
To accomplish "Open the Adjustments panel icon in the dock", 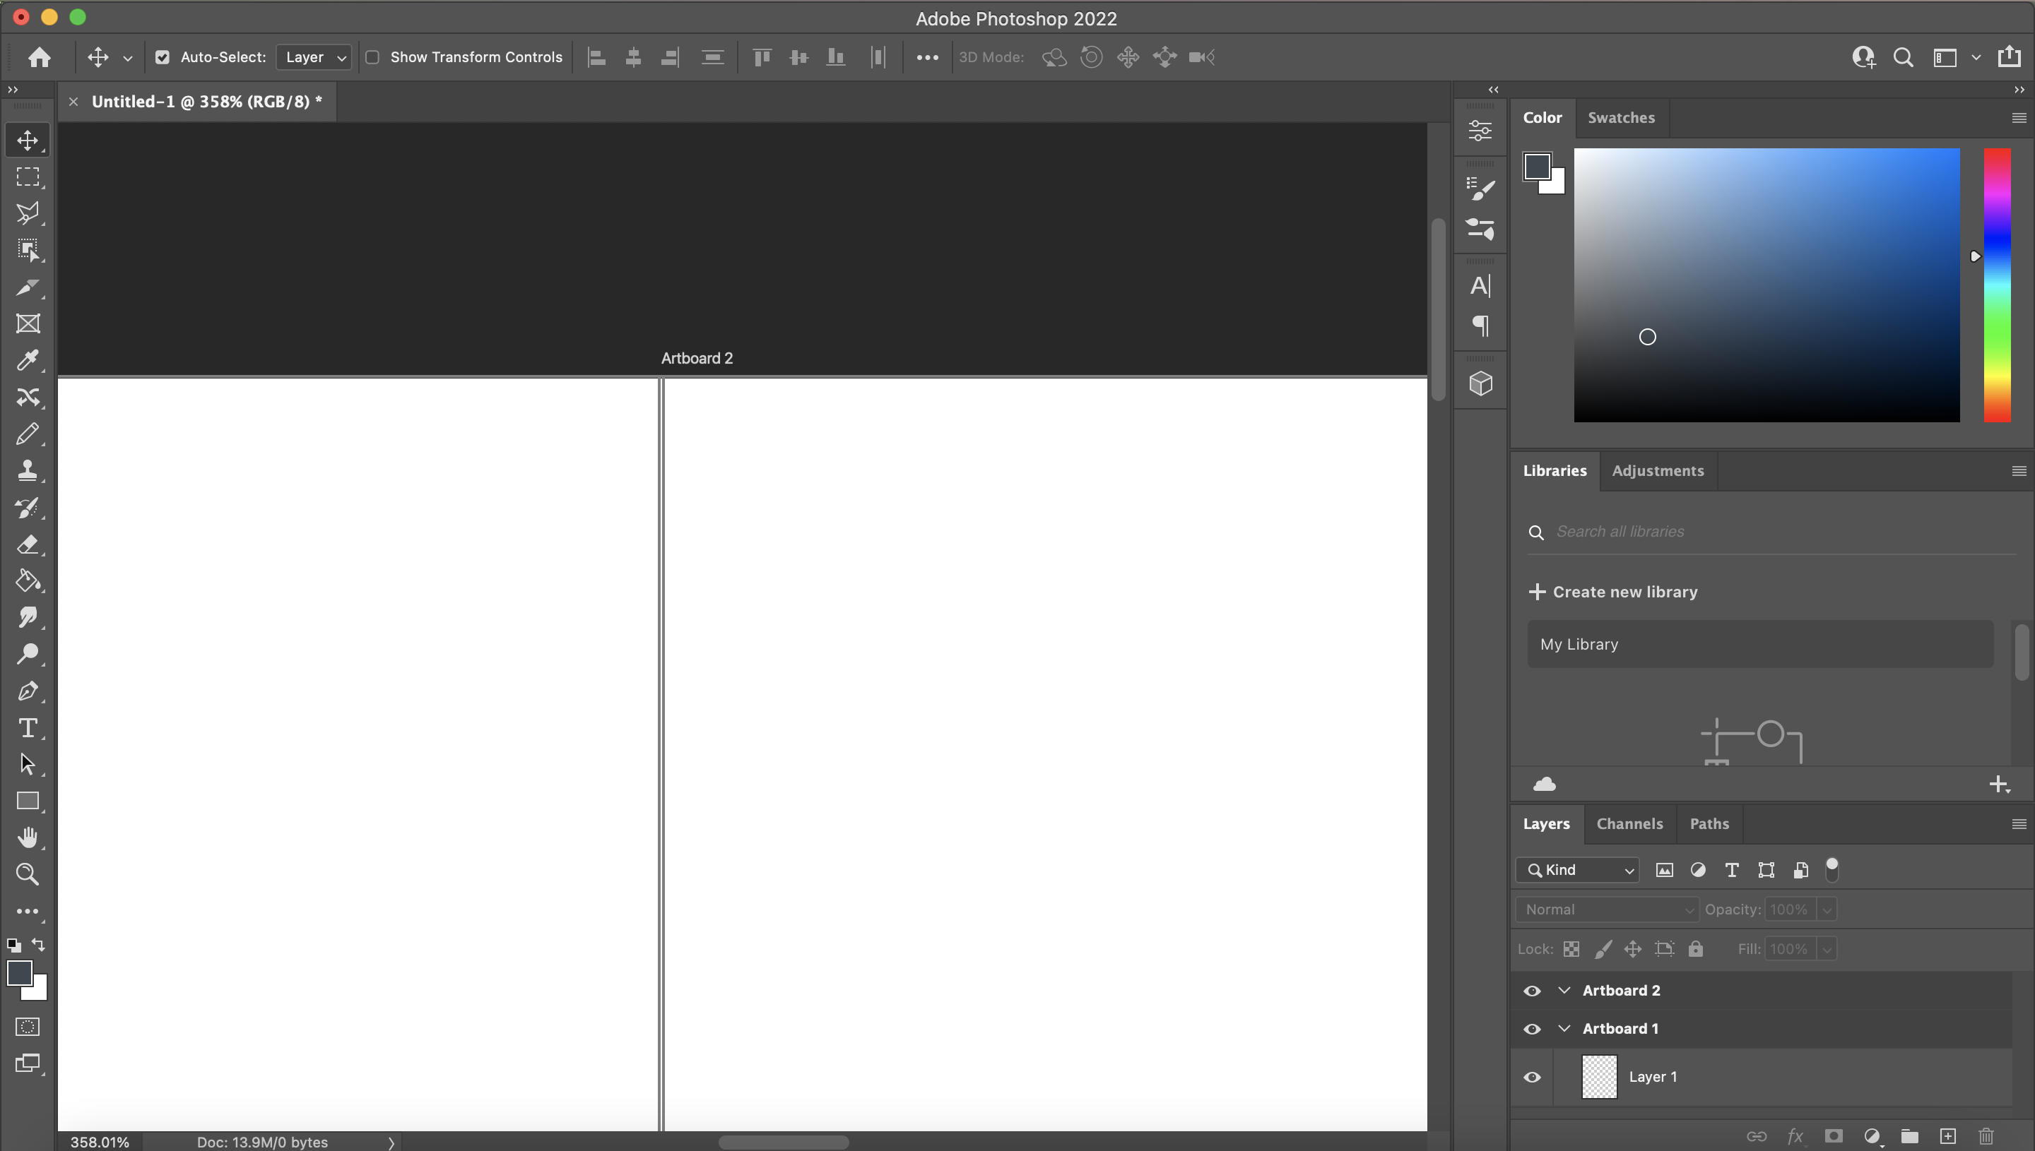I will [1480, 130].
